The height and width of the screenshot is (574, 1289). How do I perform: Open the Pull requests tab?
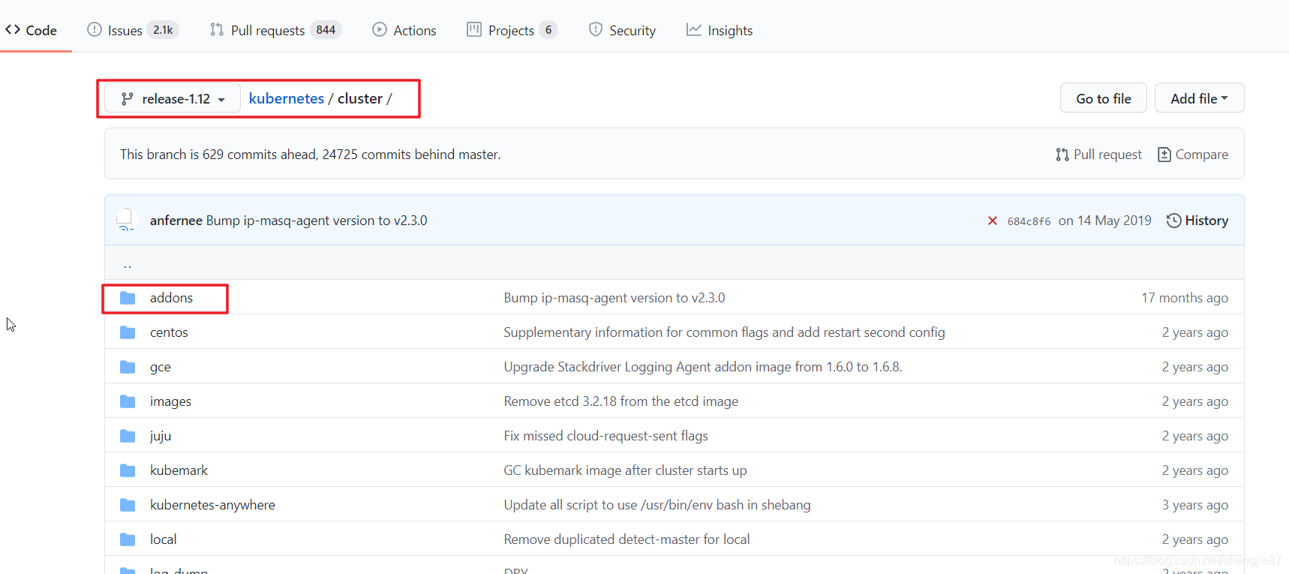(x=275, y=30)
